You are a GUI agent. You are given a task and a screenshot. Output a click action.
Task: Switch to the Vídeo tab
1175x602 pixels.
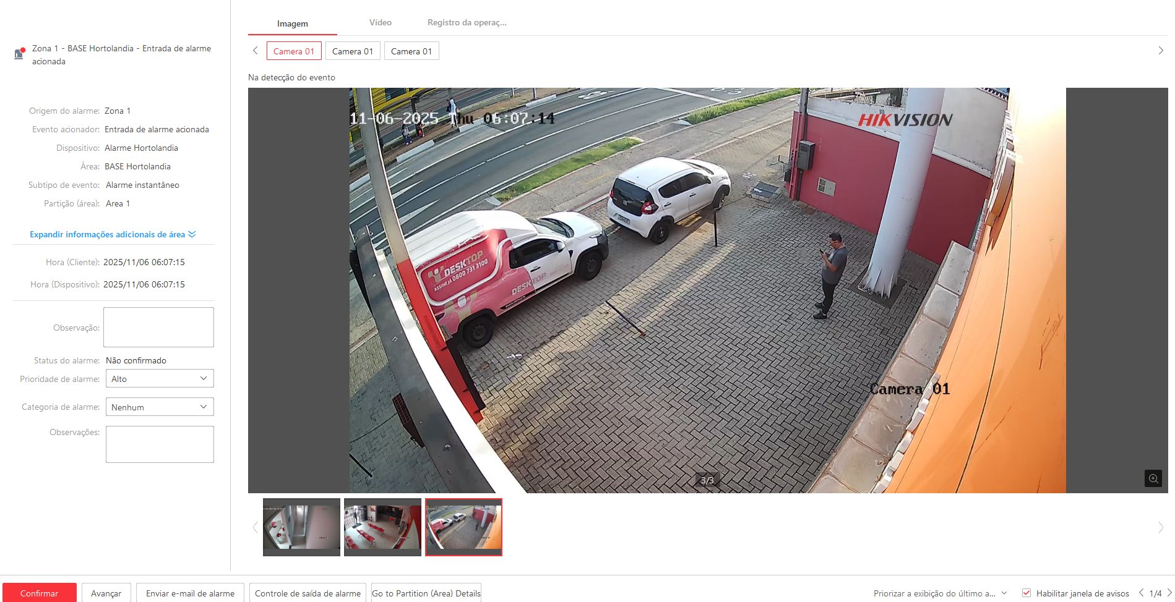pyautogui.click(x=380, y=22)
